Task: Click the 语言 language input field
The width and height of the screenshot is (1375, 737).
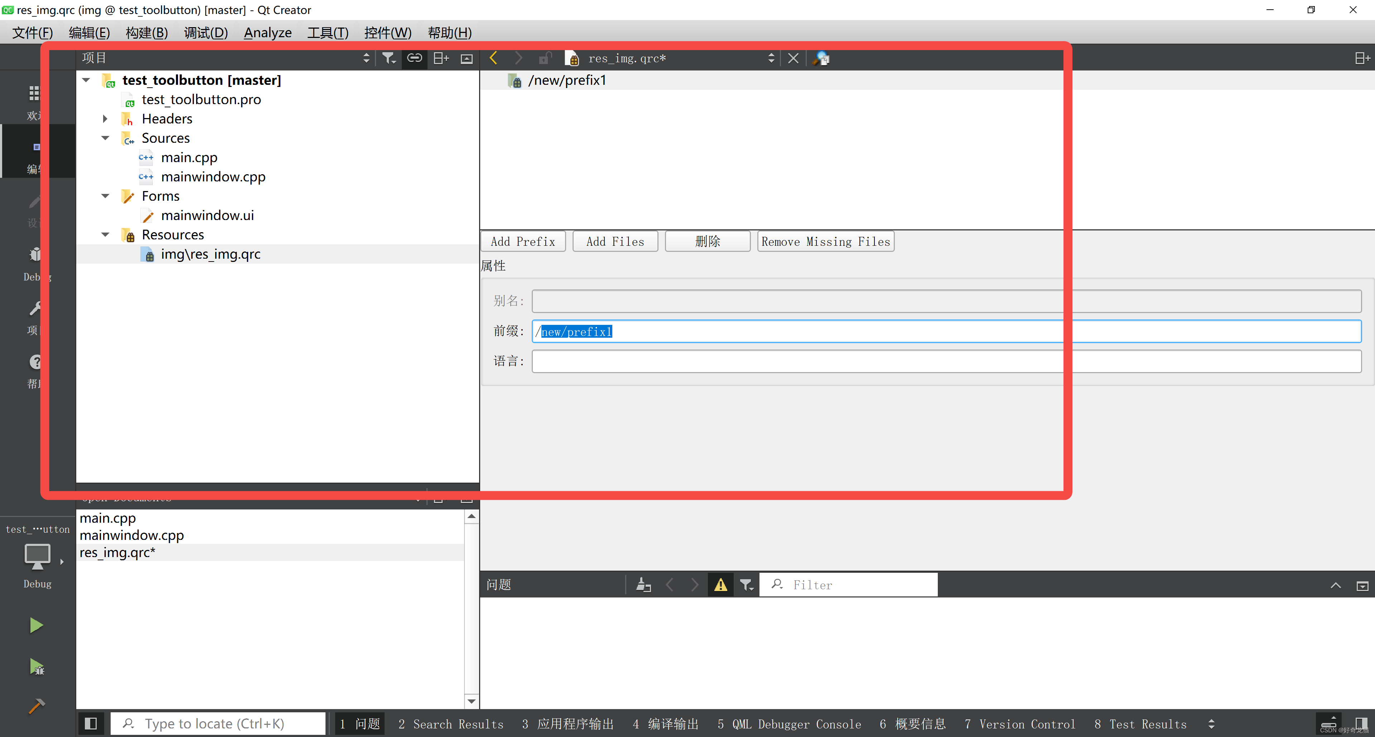Action: [x=946, y=361]
